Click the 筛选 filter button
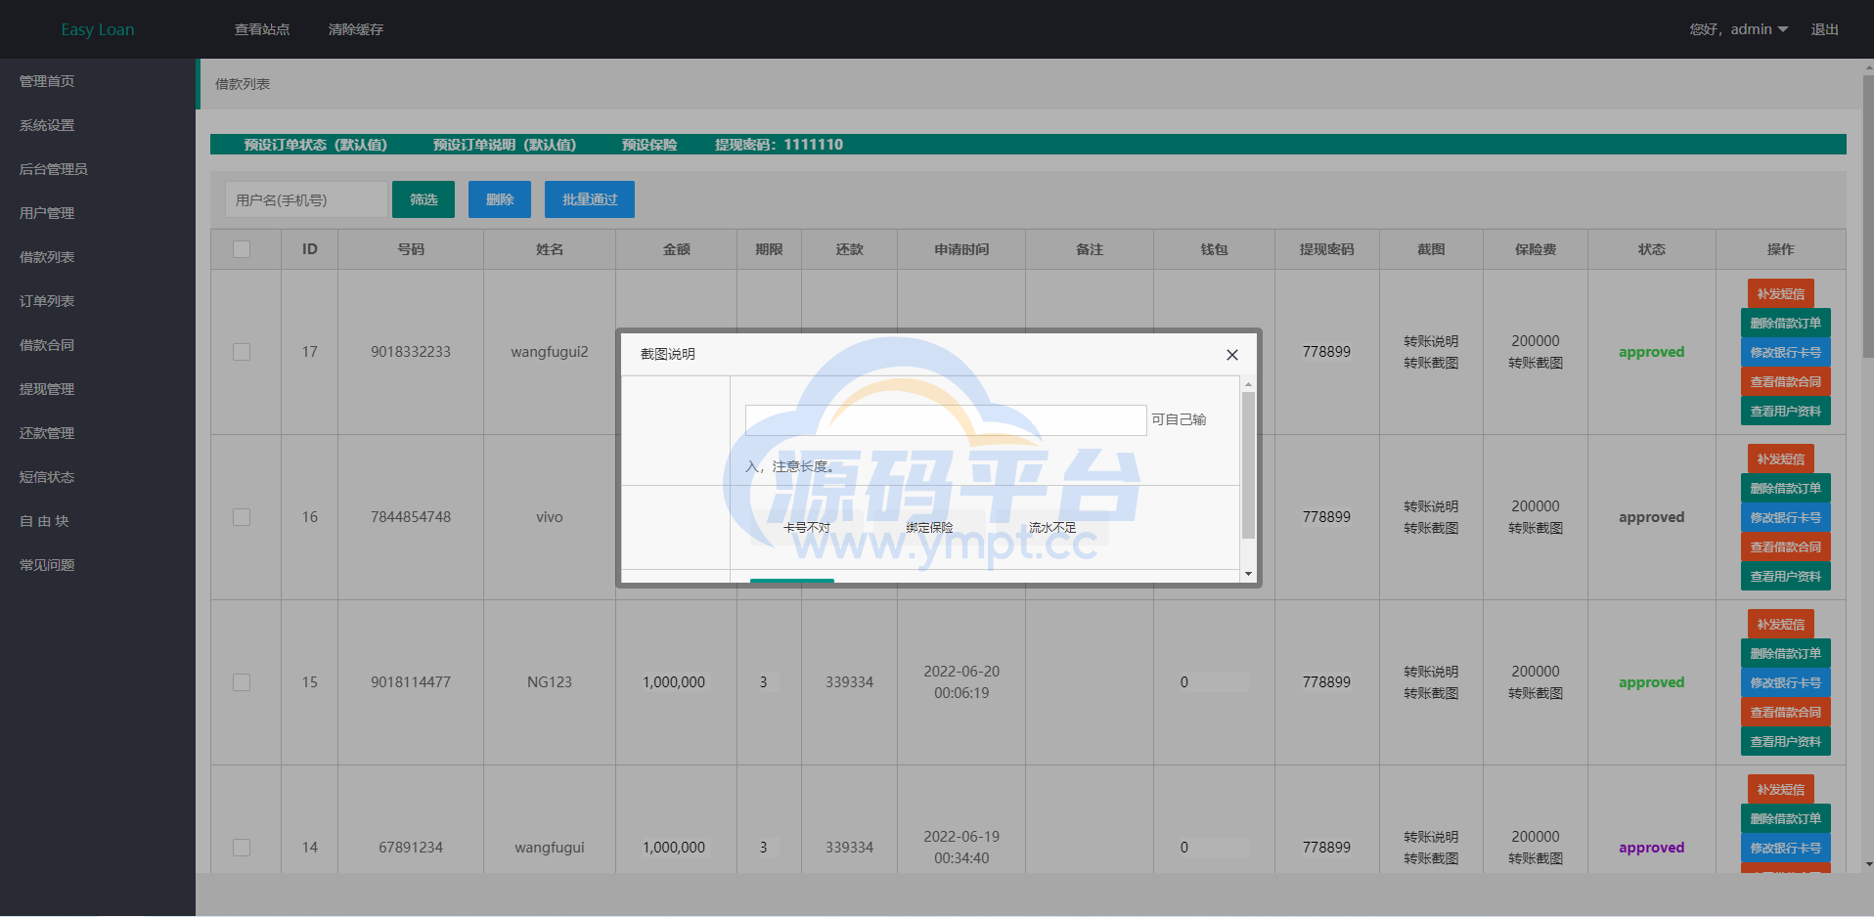 (424, 199)
